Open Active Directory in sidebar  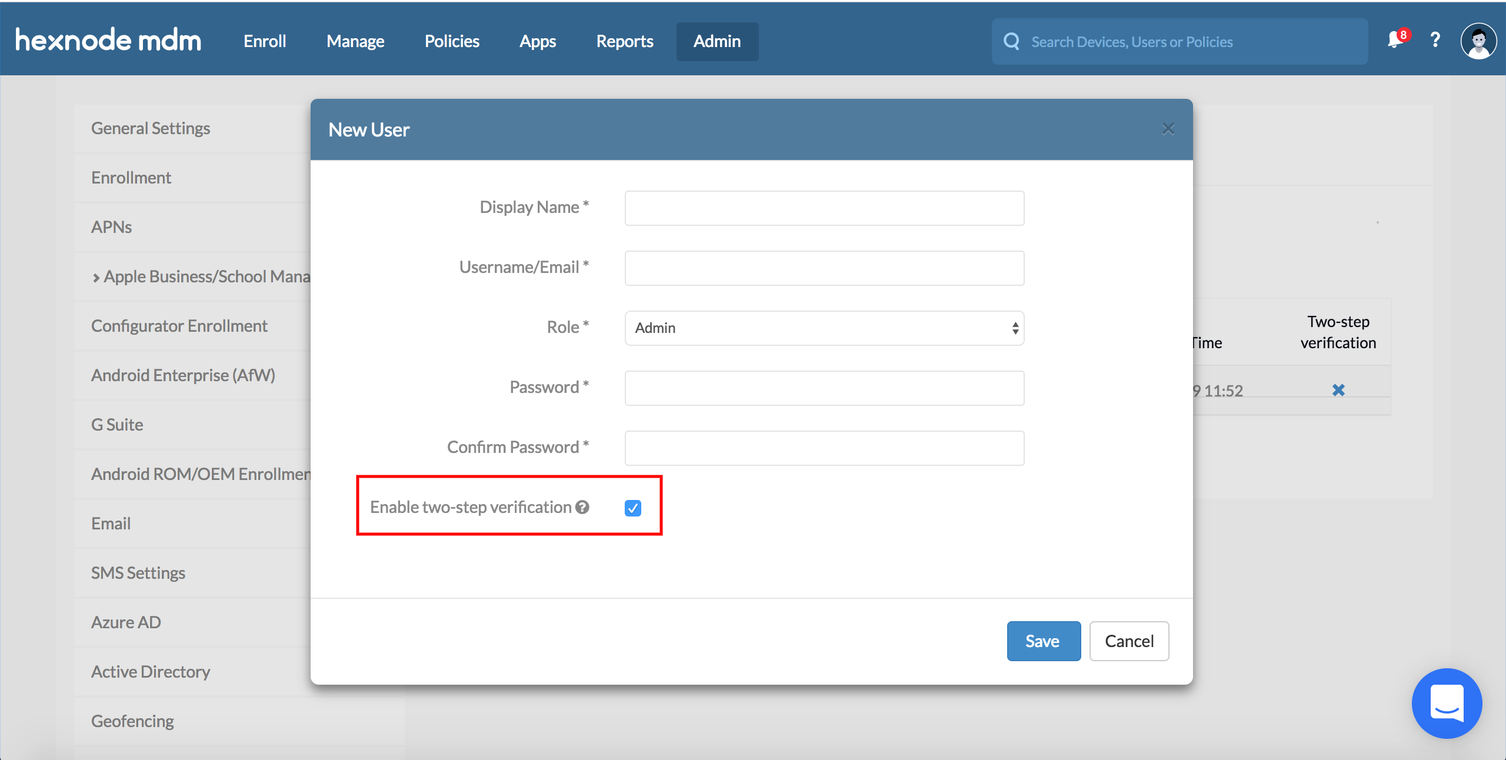click(192, 672)
